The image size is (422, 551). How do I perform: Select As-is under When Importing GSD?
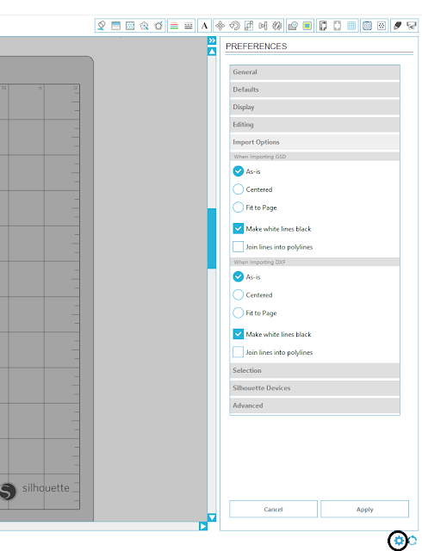pyautogui.click(x=238, y=171)
